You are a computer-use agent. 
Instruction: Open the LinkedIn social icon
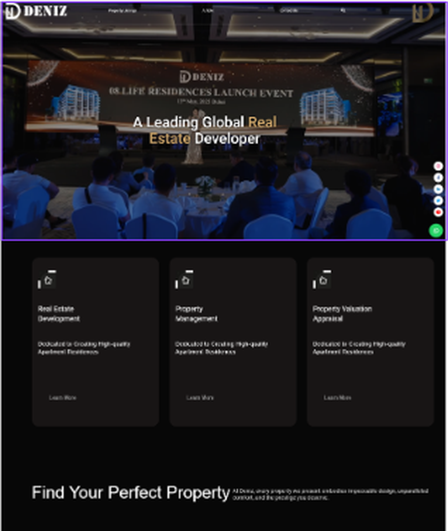(x=438, y=189)
